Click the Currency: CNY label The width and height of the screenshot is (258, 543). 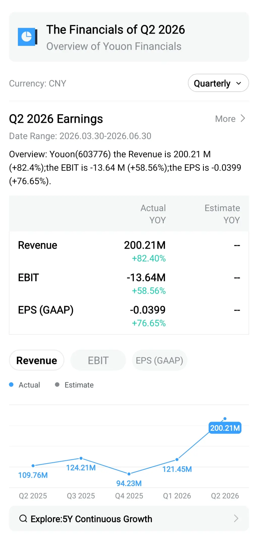38,83
